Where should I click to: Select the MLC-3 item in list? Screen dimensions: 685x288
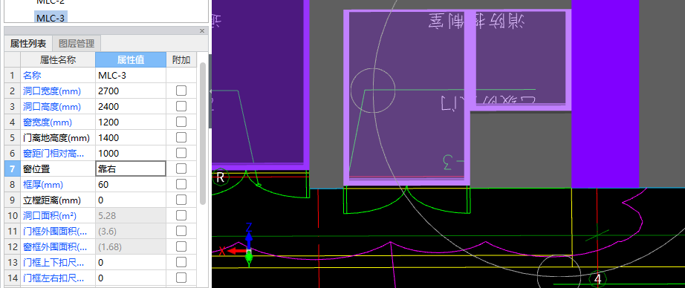click(51, 18)
